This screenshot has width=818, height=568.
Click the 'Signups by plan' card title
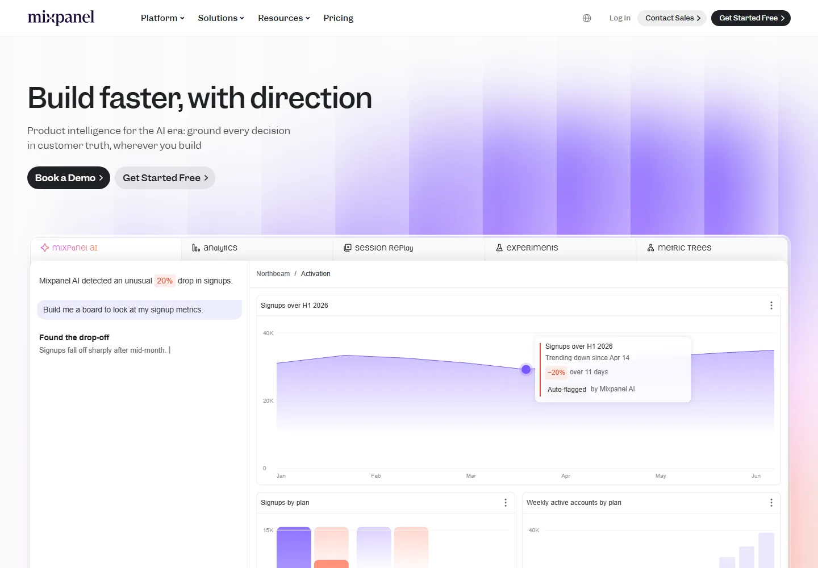click(285, 503)
